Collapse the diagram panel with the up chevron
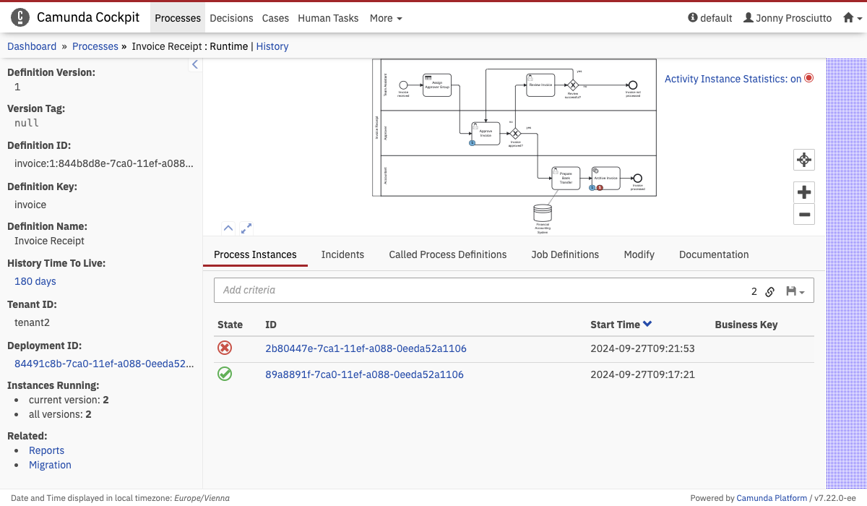 pyautogui.click(x=228, y=228)
